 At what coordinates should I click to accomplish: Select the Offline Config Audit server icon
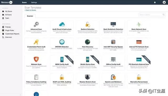[113, 59]
